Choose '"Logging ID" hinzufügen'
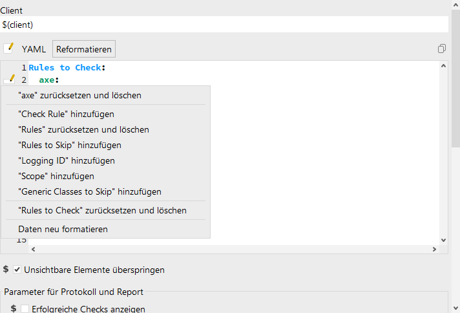 click(66, 160)
